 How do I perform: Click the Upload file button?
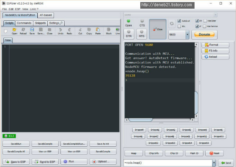pyautogui.click(x=103, y=161)
